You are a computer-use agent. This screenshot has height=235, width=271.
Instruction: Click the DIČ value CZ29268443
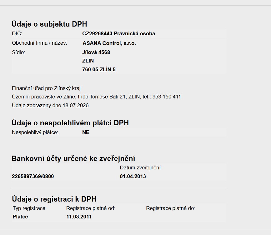(x=97, y=33)
